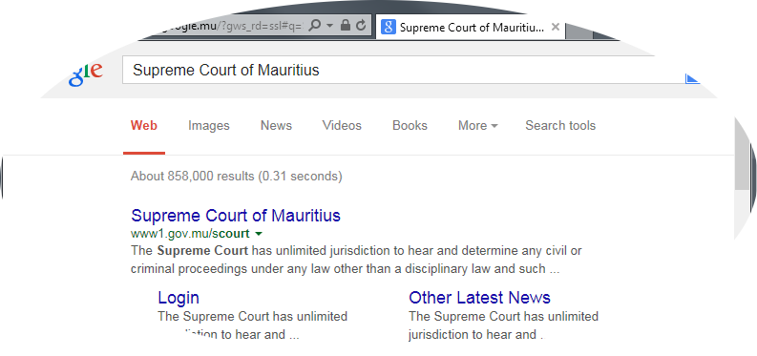This screenshot has height=356, width=757.
Task: Click the padlock security icon
Action: pyautogui.click(x=345, y=25)
